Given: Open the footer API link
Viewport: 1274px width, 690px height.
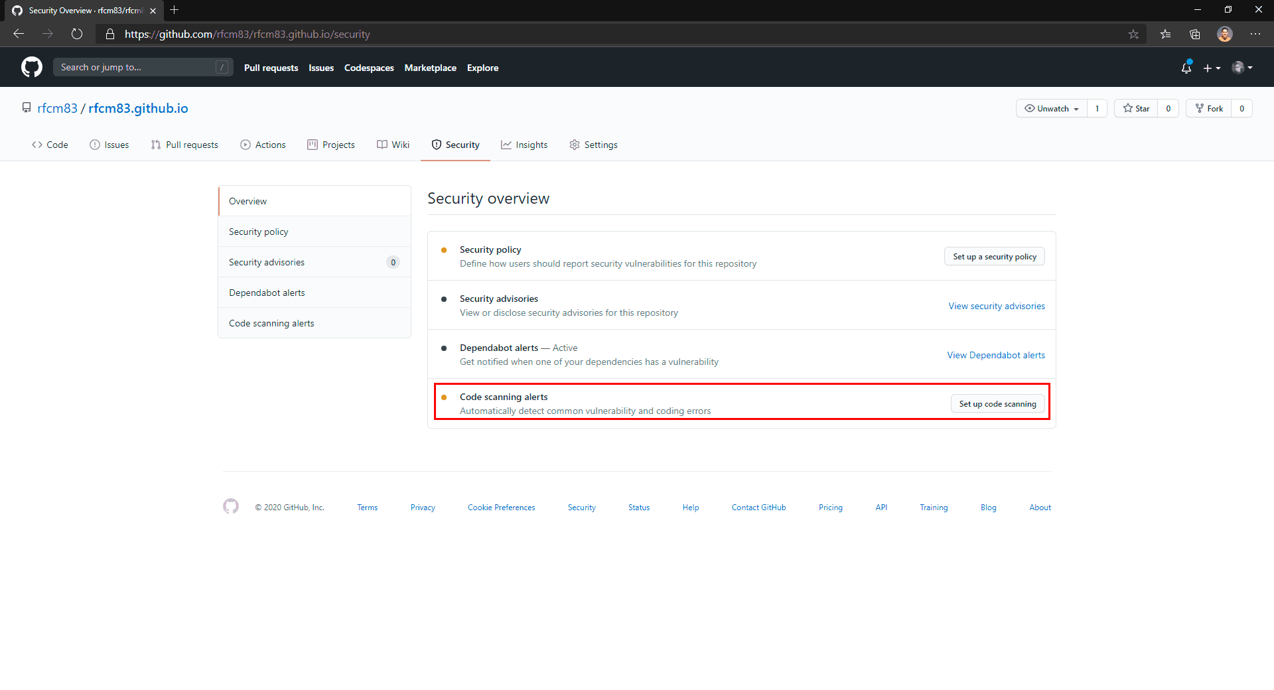Looking at the screenshot, I should [881, 508].
